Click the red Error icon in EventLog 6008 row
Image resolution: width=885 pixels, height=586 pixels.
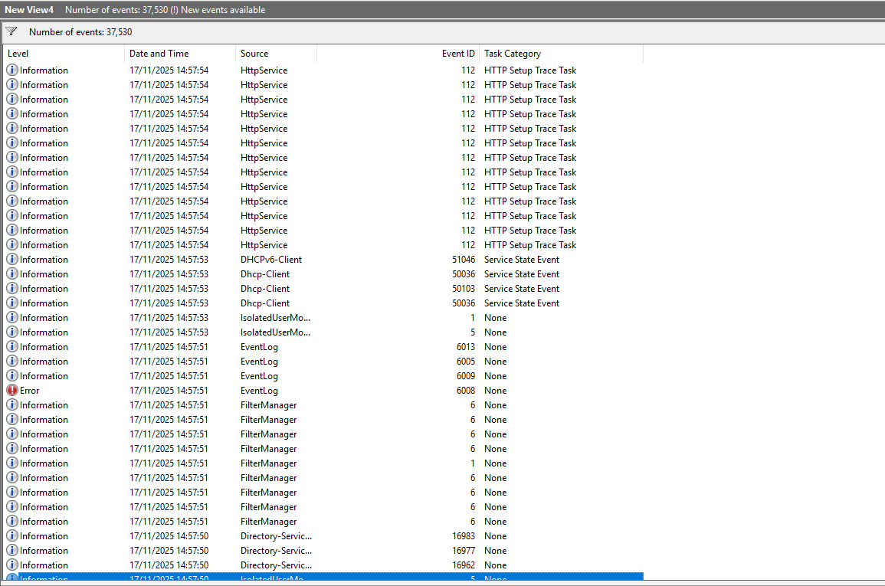coord(11,391)
